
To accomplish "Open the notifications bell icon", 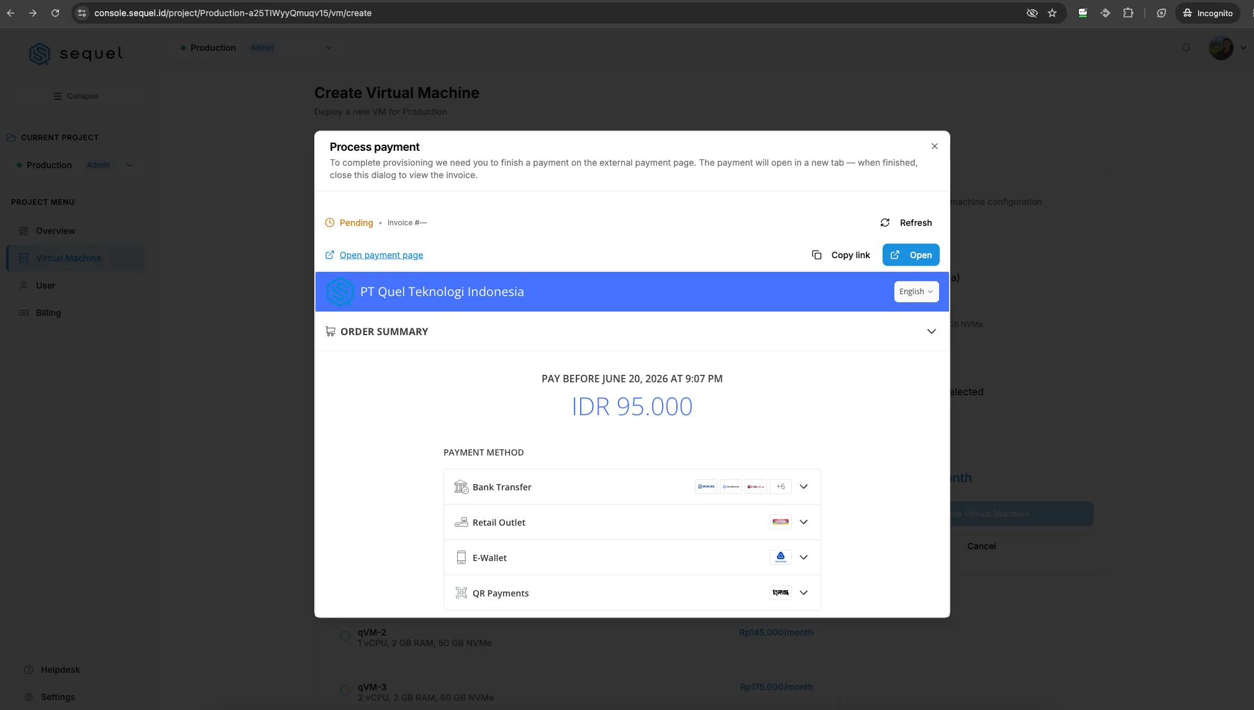I will click(1186, 48).
